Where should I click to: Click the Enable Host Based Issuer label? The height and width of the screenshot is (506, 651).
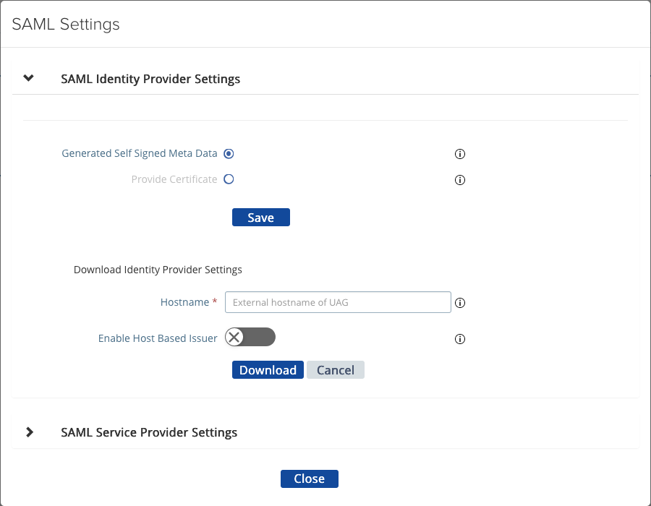pyautogui.click(x=158, y=338)
